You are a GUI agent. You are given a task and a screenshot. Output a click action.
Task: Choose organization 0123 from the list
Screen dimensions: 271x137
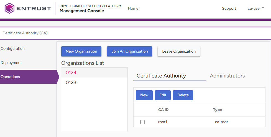[x=71, y=83]
